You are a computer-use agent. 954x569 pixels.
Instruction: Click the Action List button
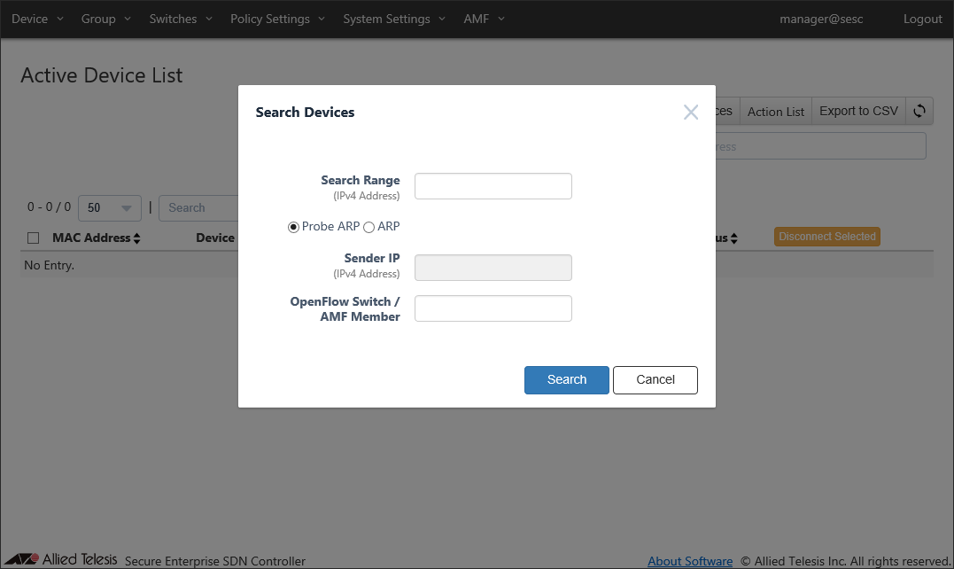tap(776, 112)
